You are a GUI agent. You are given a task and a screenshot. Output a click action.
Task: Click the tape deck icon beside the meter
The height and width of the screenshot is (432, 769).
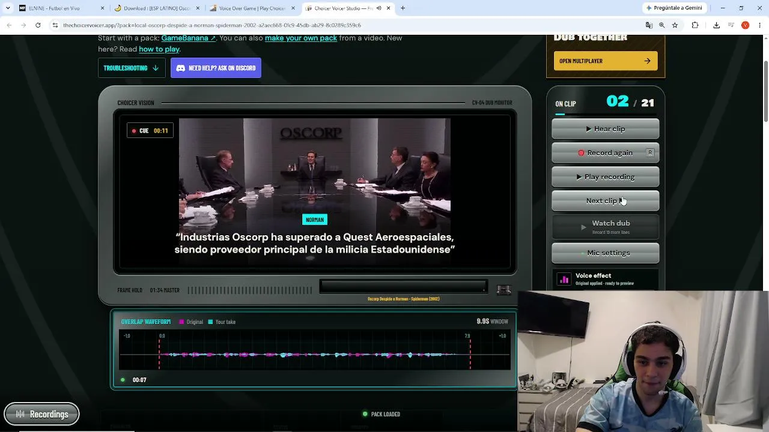(x=503, y=290)
